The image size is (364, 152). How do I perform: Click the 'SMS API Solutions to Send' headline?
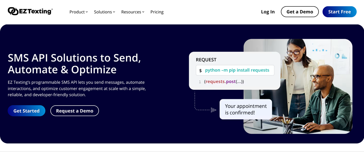click(x=74, y=63)
